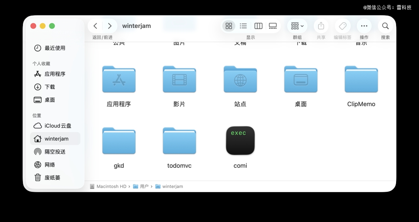Open 网络 in the sidebar
The image size is (419, 222).
[55, 165]
